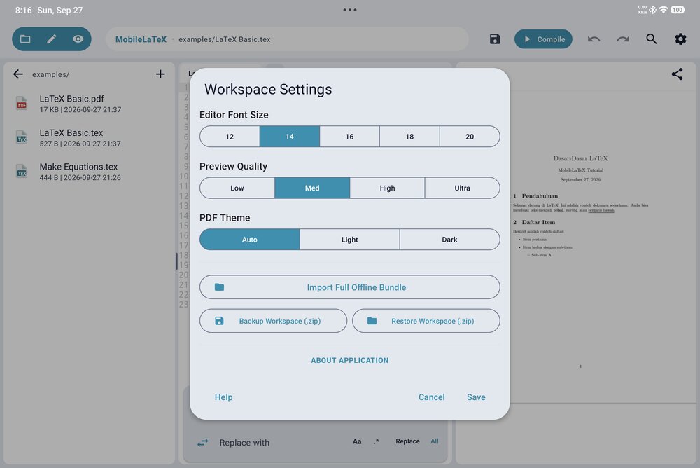Click Backup Workspace (.zip)
700x468 pixels.
click(273, 320)
